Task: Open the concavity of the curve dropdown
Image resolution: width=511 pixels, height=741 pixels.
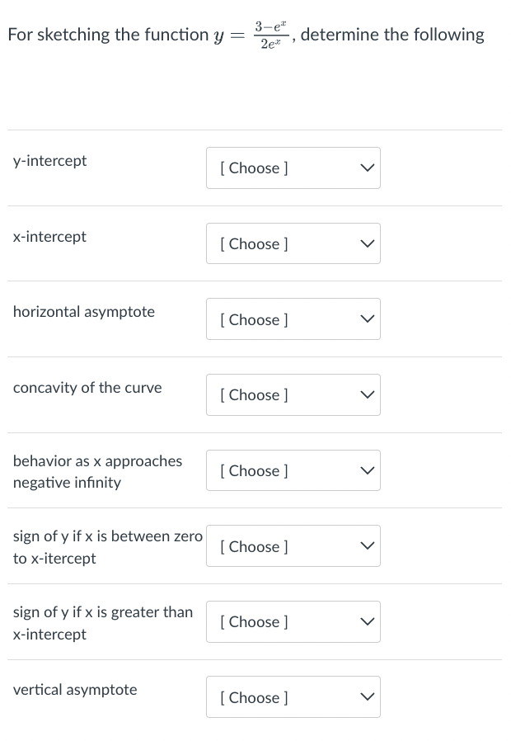Action: [x=293, y=395]
